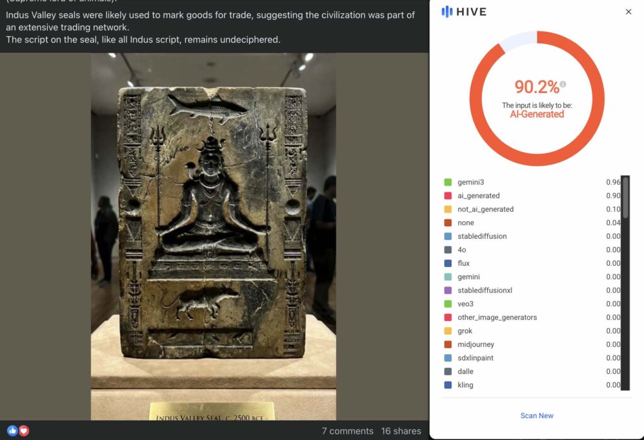Click the blue Like reaction icon
This screenshot has height=440, width=644.
point(13,431)
